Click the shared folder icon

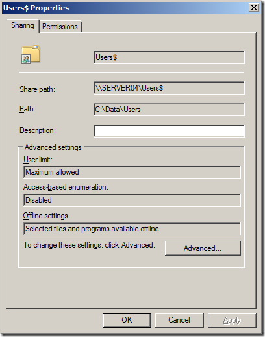click(x=31, y=54)
